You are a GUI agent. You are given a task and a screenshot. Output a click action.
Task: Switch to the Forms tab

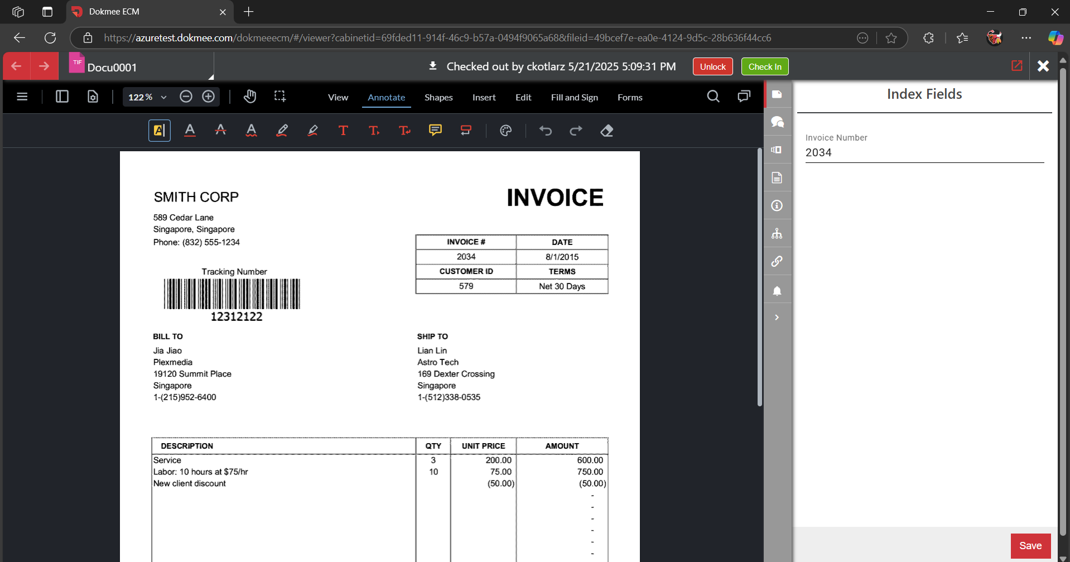pos(630,97)
